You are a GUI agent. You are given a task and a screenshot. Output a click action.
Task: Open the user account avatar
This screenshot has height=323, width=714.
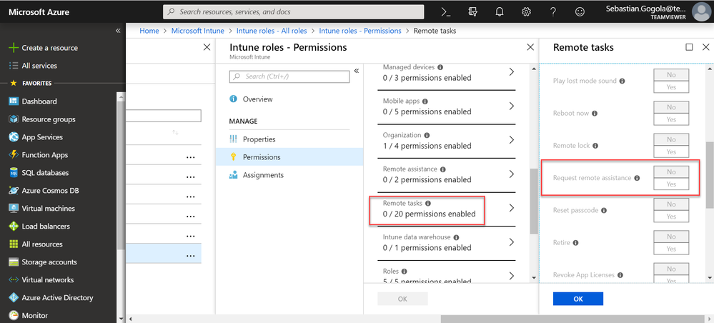tap(701, 12)
